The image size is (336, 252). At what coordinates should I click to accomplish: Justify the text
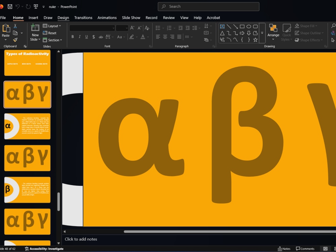tap(179, 37)
